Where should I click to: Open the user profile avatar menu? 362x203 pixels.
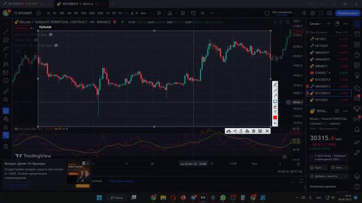6,13
